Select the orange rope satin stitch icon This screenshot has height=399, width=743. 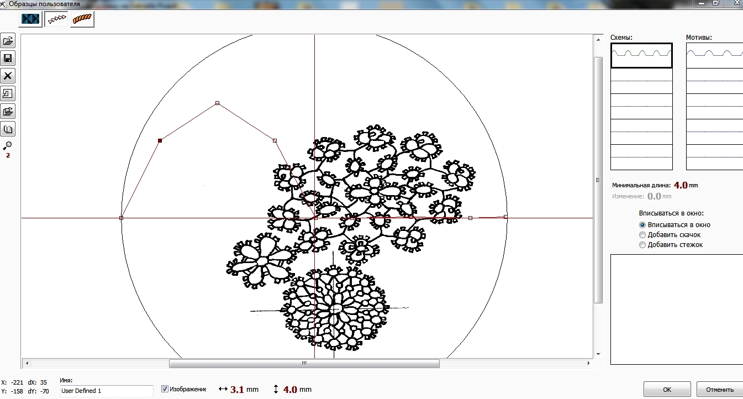82,19
